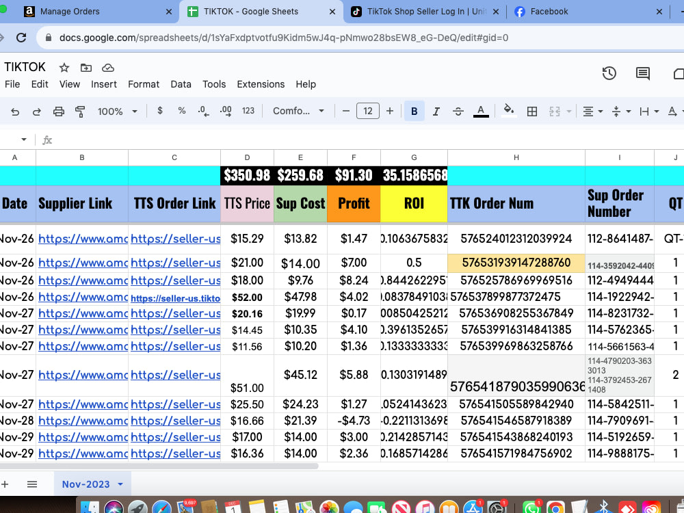Expand the Merge cells dropdown arrow

click(569, 111)
